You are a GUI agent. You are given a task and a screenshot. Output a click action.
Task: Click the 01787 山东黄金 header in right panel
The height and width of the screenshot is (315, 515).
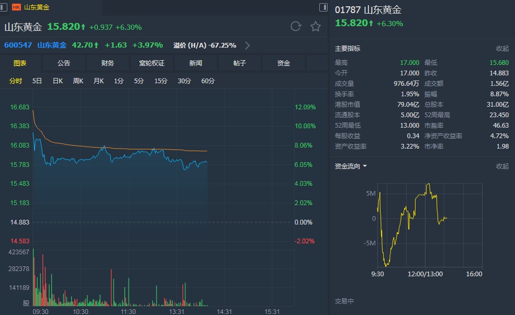(x=368, y=10)
